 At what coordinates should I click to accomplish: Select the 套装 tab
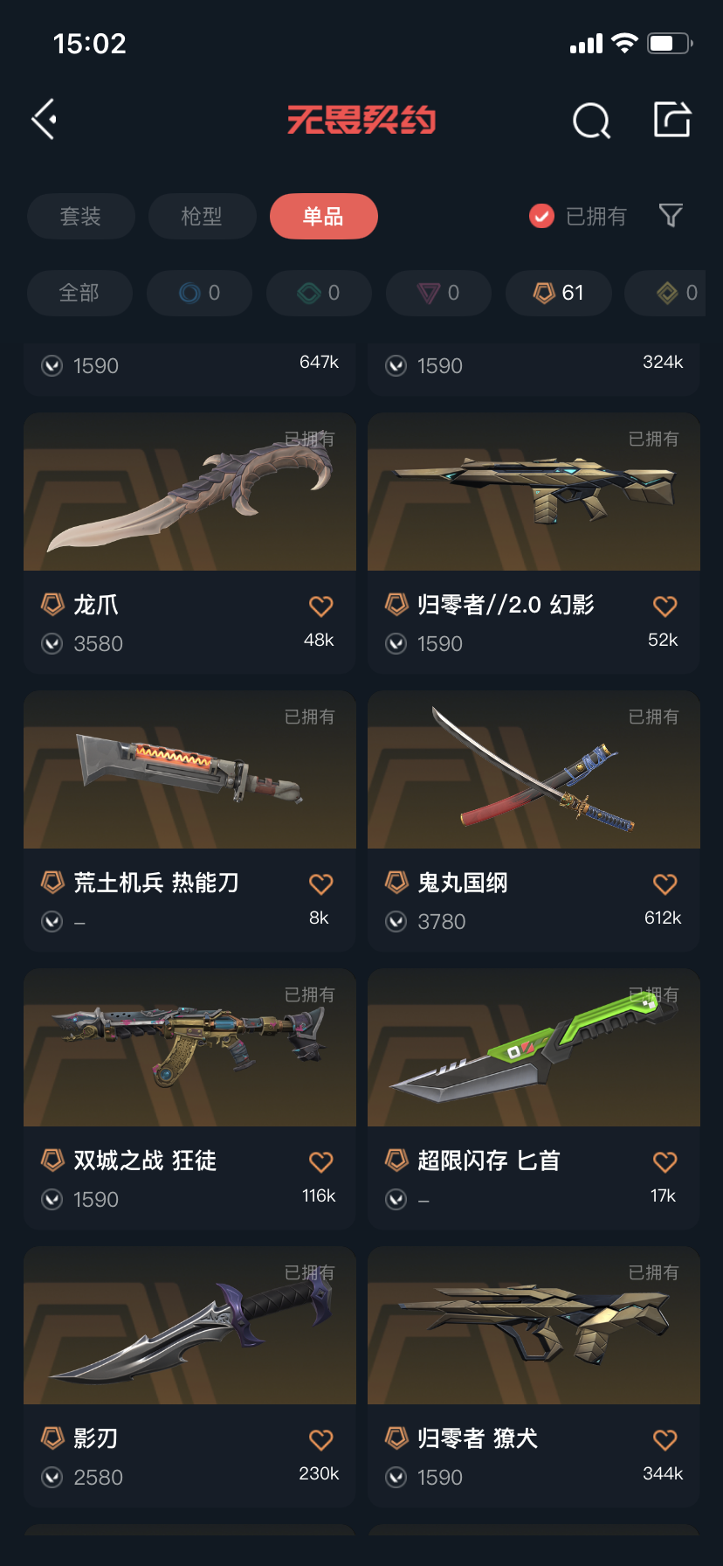pos(81,216)
